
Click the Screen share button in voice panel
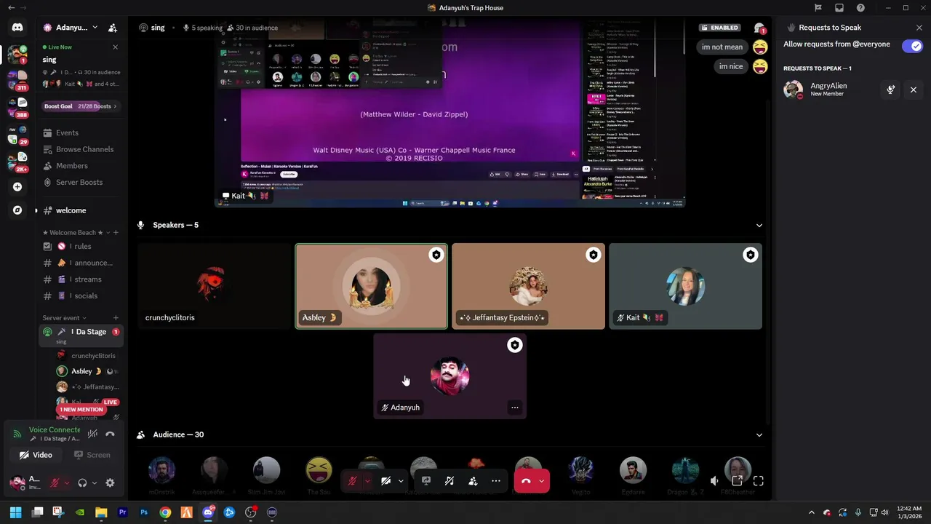click(92, 455)
